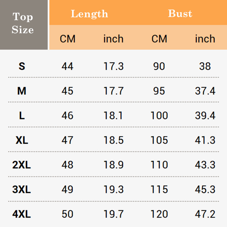Click the 17.3 inch length value
The width and height of the screenshot is (227, 227).
(x=113, y=66)
